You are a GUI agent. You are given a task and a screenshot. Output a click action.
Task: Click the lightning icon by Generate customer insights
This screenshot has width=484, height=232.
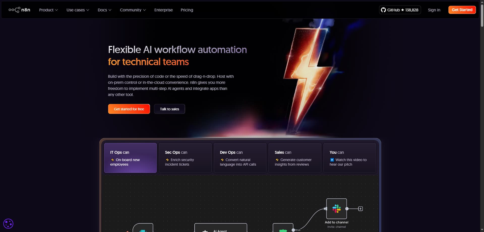click(277, 160)
